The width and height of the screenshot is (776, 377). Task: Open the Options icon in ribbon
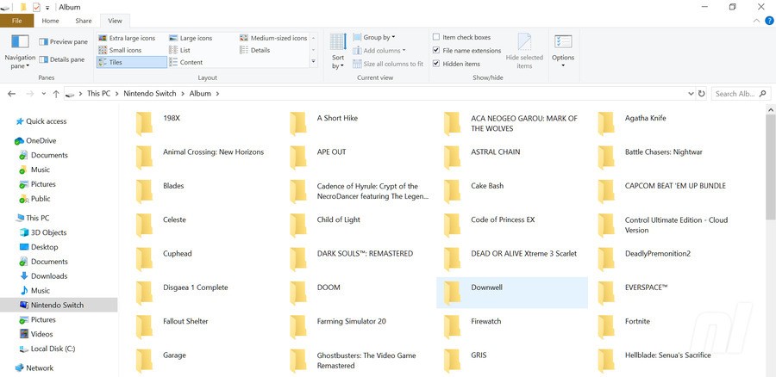tap(563, 44)
